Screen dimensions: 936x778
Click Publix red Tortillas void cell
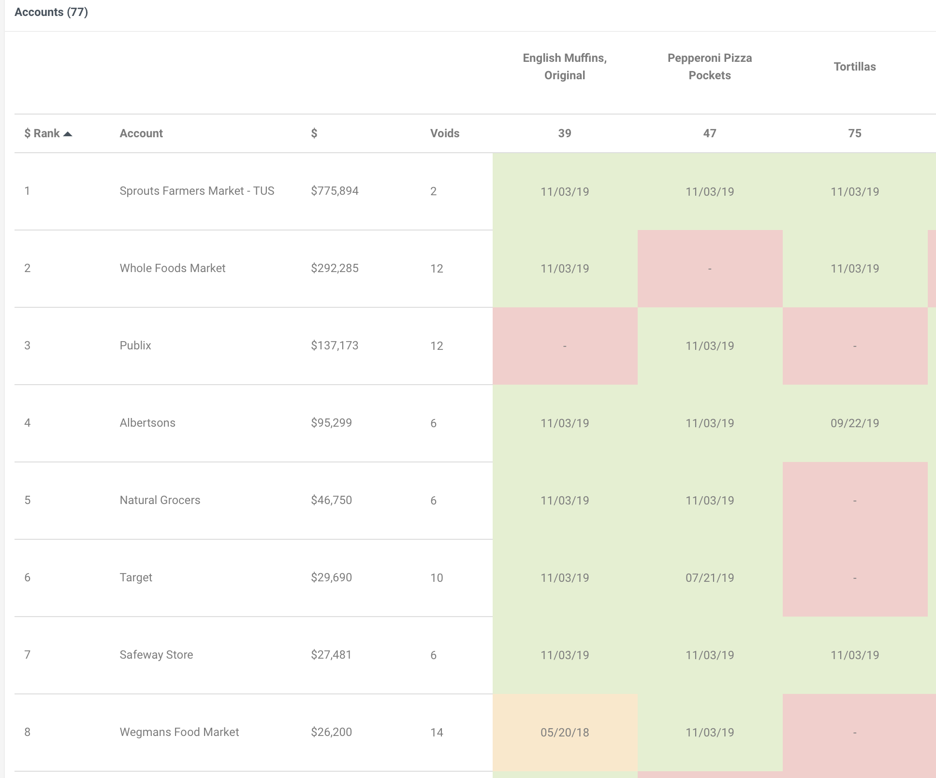coord(855,346)
